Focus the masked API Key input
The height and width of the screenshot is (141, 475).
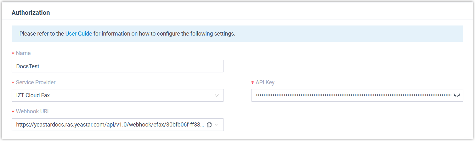point(353,95)
